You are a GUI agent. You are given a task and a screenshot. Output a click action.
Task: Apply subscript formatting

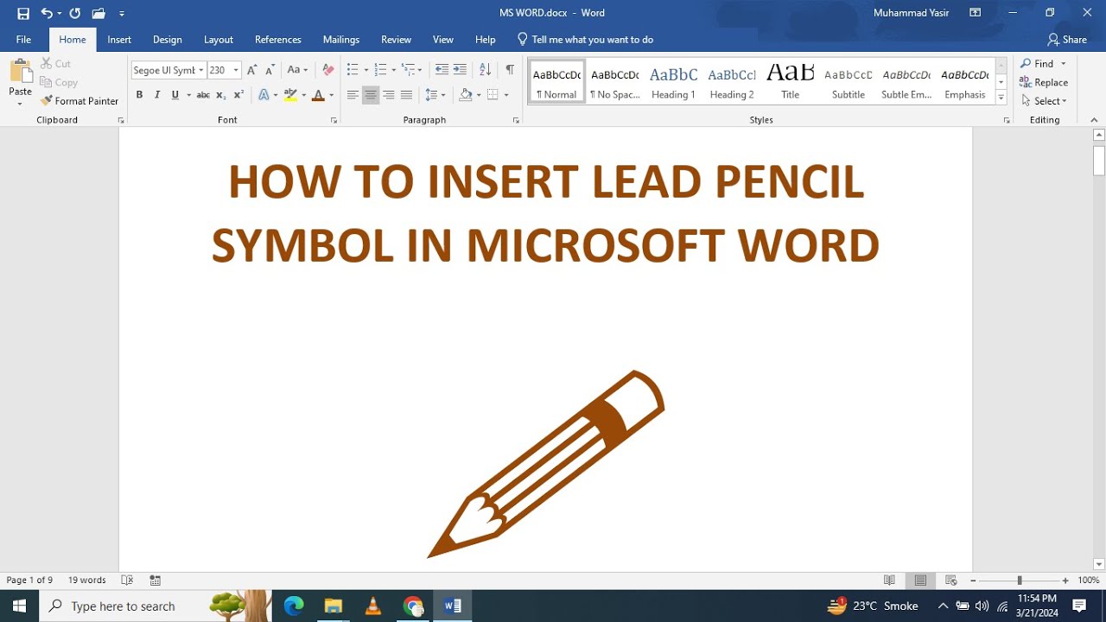coord(220,95)
